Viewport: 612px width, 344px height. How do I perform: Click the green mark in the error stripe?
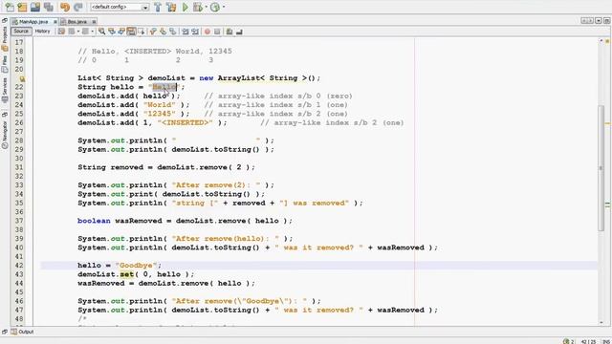(608, 204)
